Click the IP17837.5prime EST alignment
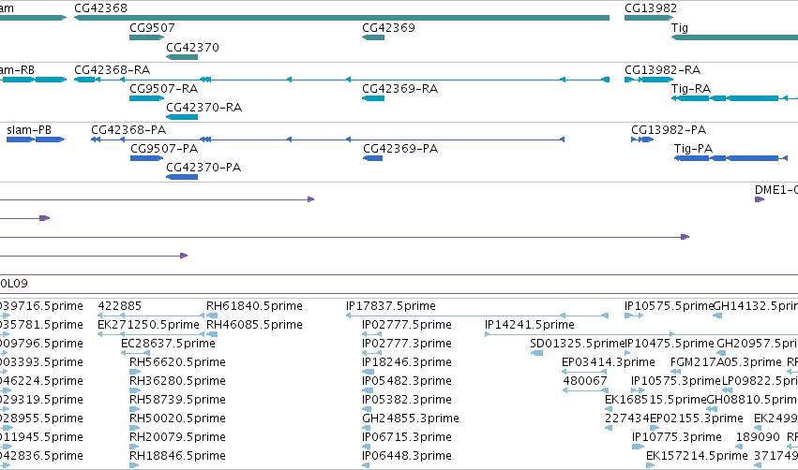 477,316
